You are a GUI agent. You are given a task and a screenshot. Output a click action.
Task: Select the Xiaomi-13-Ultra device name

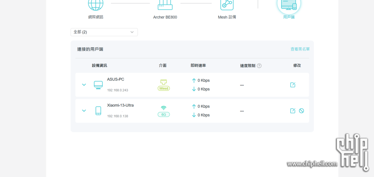120,105
